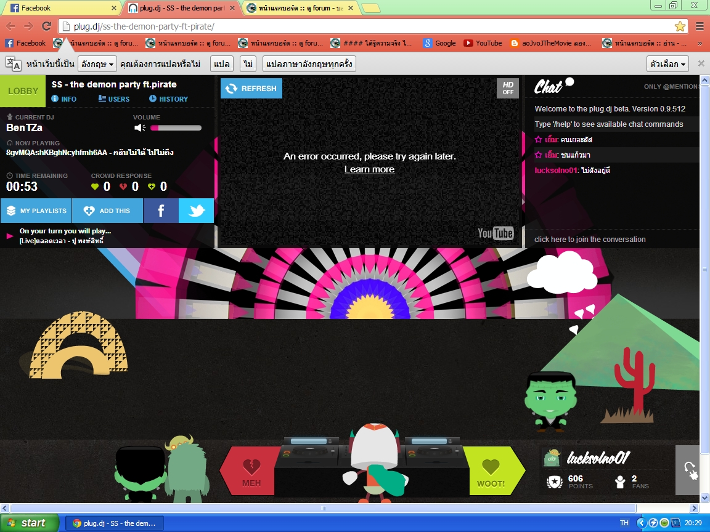Click the แปล translate button
The width and height of the screenshot is (710, 532).
click(222, 64)
